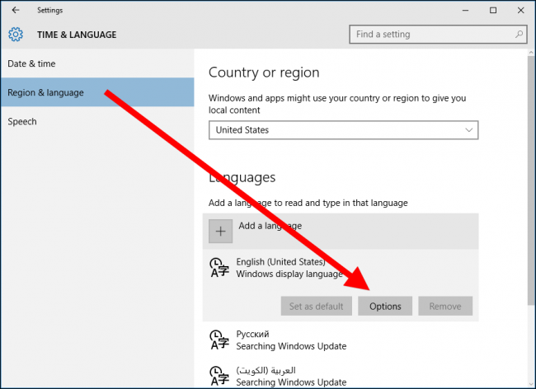
Task: Click the Set as default button
Action: 316,306
